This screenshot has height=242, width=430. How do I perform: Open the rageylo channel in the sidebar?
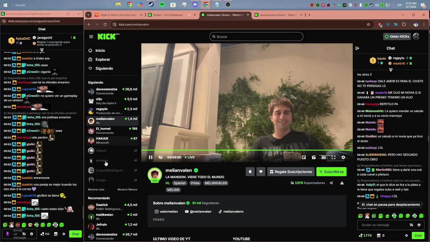pos(113,111)
